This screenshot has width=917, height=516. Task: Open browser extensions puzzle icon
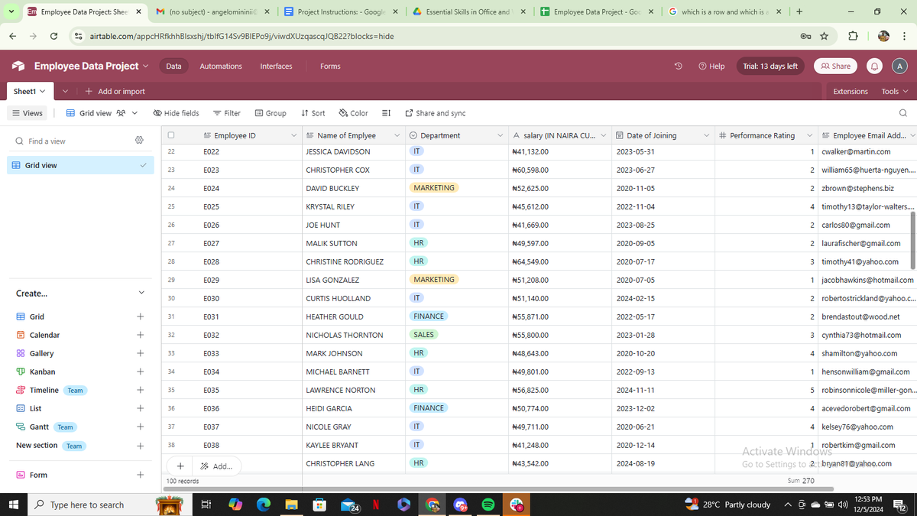854,36
